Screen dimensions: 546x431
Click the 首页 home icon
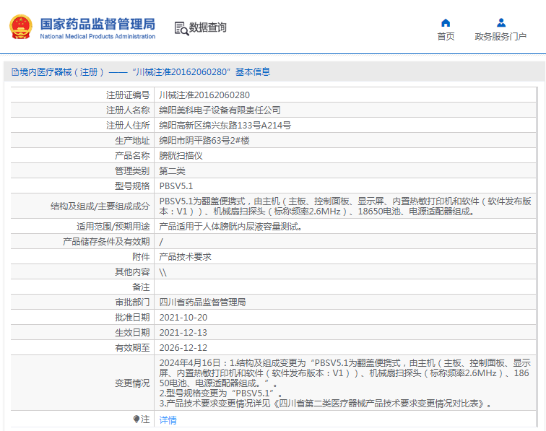click(x=446, y=23)
